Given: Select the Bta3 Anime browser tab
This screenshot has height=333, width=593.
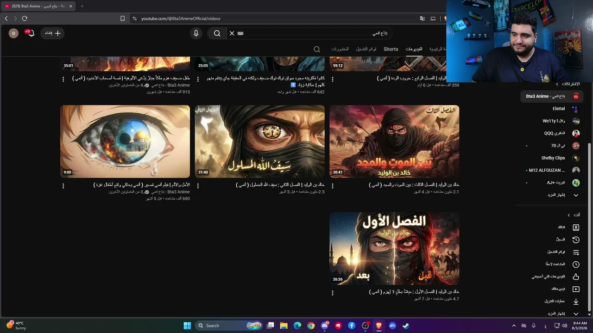Looking at the screenshot, I should pos(38,6).
